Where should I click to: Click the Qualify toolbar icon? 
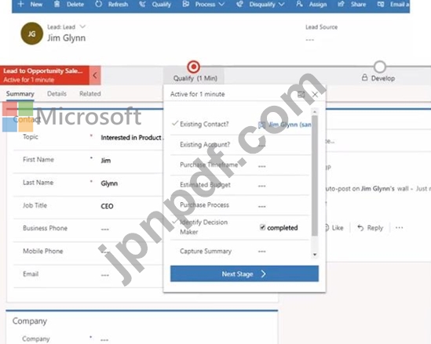coord(142,4)
